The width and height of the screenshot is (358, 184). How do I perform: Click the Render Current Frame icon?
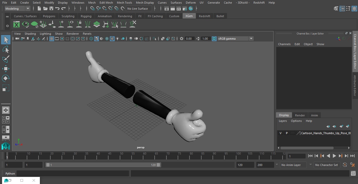(173, 9)
